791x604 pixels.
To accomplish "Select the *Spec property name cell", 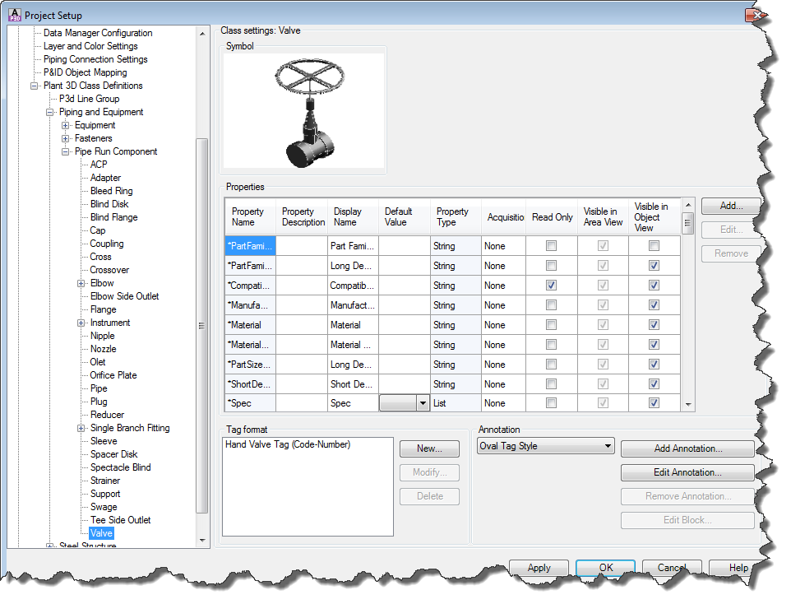I will [x=251, y=403].
